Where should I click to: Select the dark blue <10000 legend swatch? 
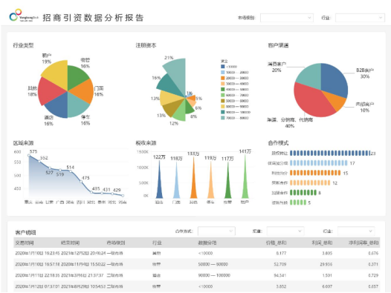(223, 67)
